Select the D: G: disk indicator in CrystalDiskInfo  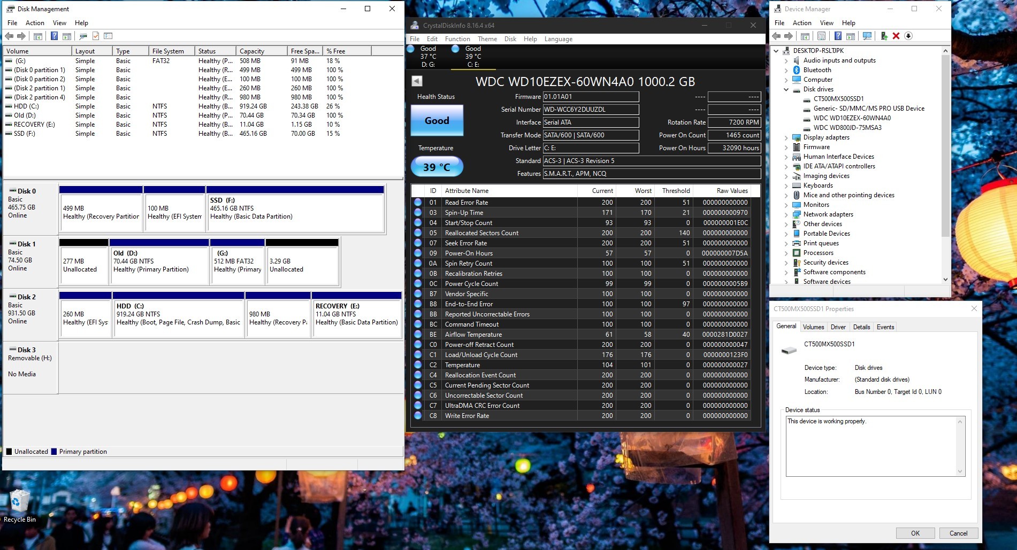428,56
